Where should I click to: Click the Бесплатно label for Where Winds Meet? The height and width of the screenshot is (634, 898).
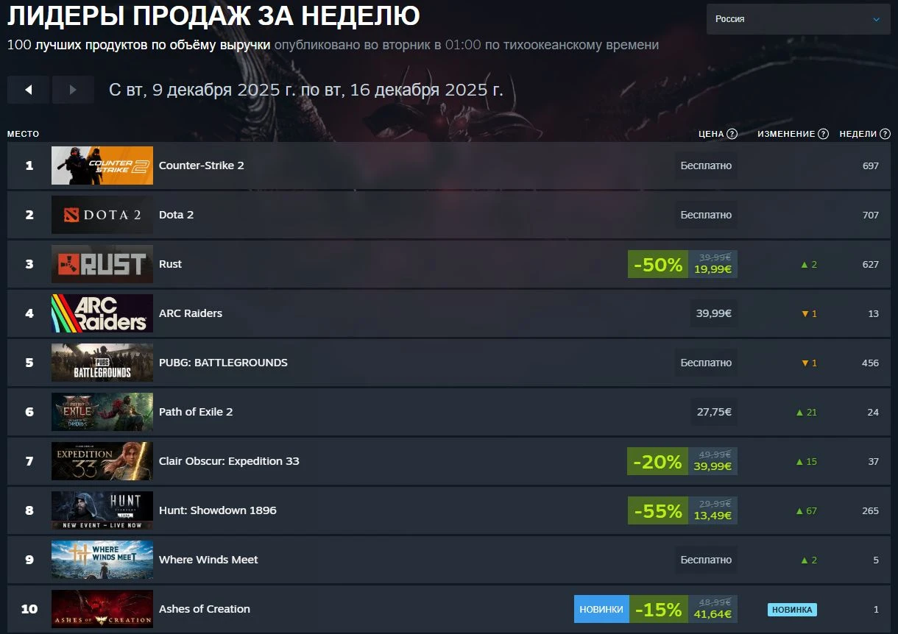[x=707, y=560]
